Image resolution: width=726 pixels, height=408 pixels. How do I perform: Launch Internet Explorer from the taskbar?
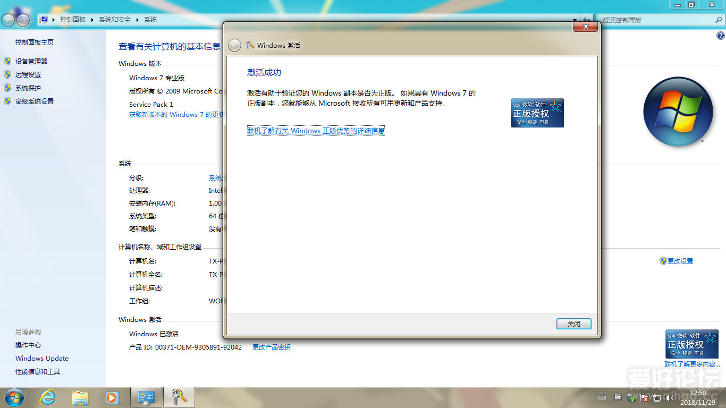click(x=48, y=397)
